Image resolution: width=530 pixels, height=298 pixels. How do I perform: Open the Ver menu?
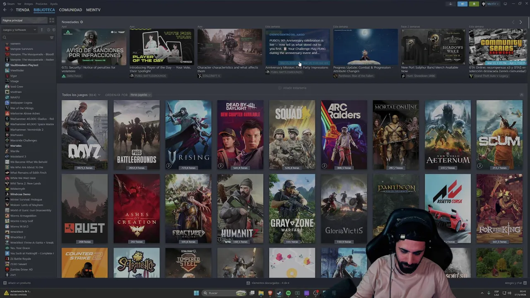click(19, 4)
